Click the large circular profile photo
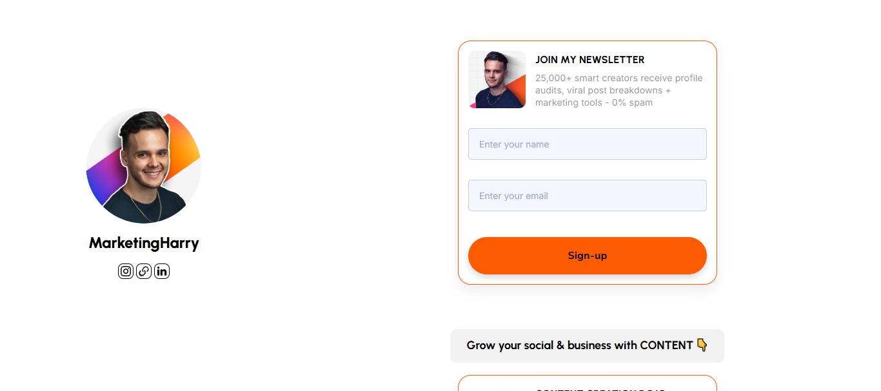 (x=144, y=166)
